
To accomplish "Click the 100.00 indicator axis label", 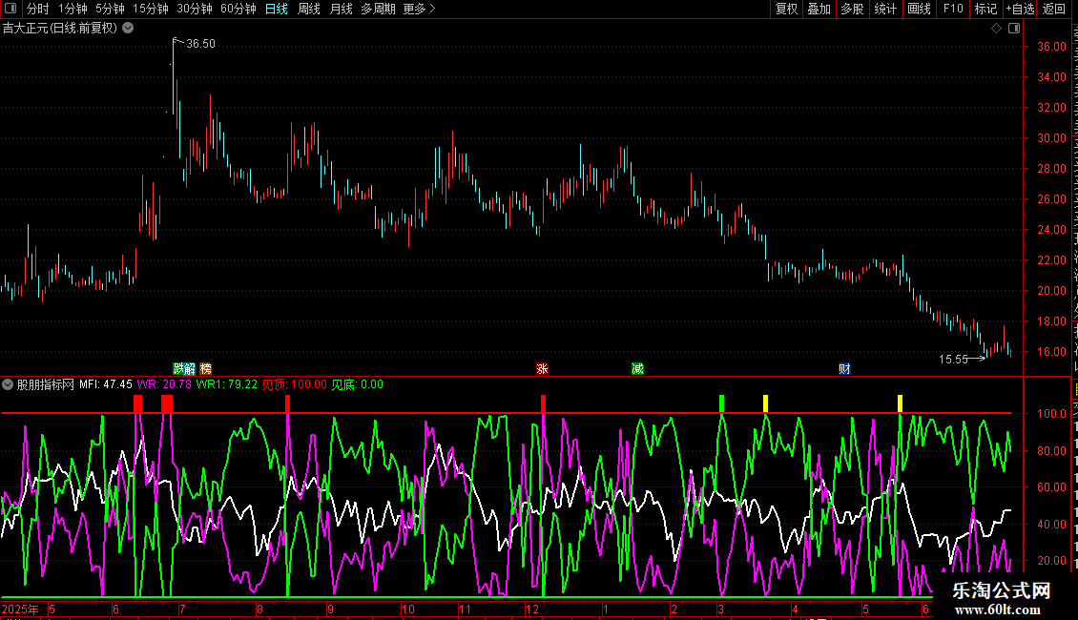I will [1052, 414].
